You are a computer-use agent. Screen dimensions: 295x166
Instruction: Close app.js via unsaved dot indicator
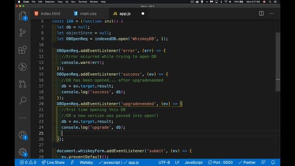pos(143,13)
